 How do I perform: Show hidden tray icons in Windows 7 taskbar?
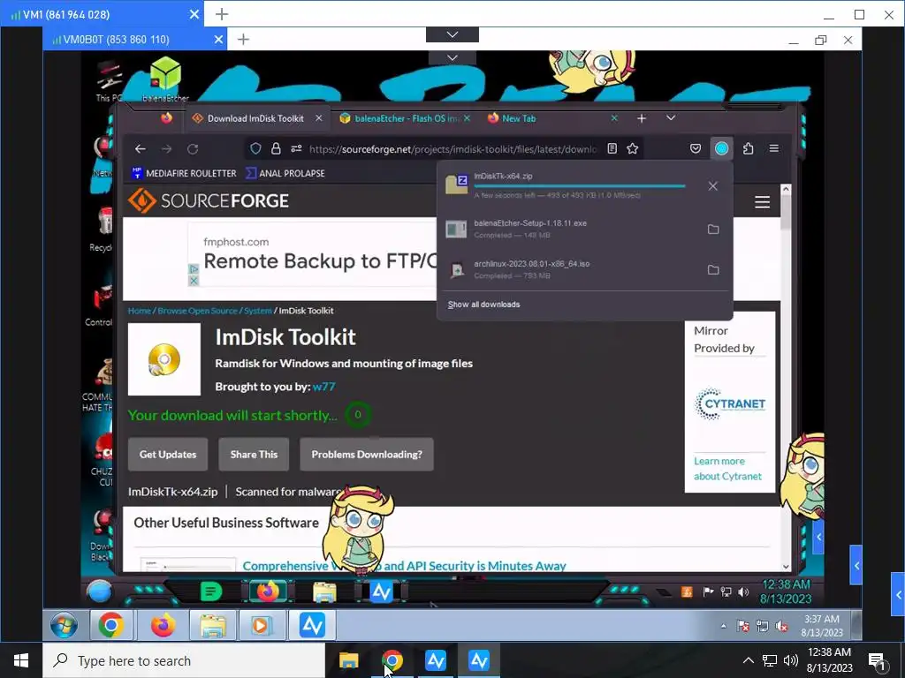pyautogui.click(x=723, y=626)
